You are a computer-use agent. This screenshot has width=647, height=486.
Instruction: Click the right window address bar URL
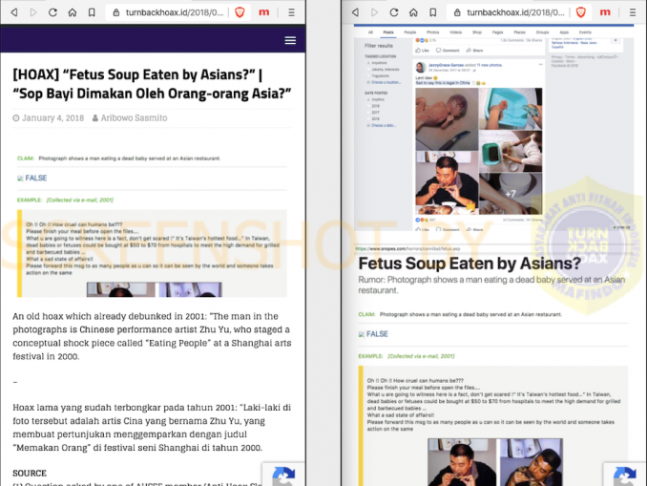pyautogui.click(x=515, y=12)
